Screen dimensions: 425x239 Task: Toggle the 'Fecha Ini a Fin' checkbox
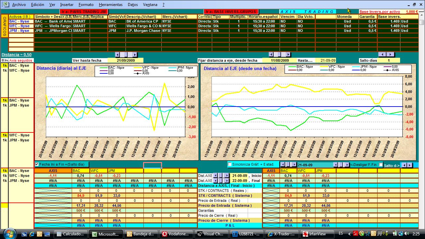tap(37, 164)
